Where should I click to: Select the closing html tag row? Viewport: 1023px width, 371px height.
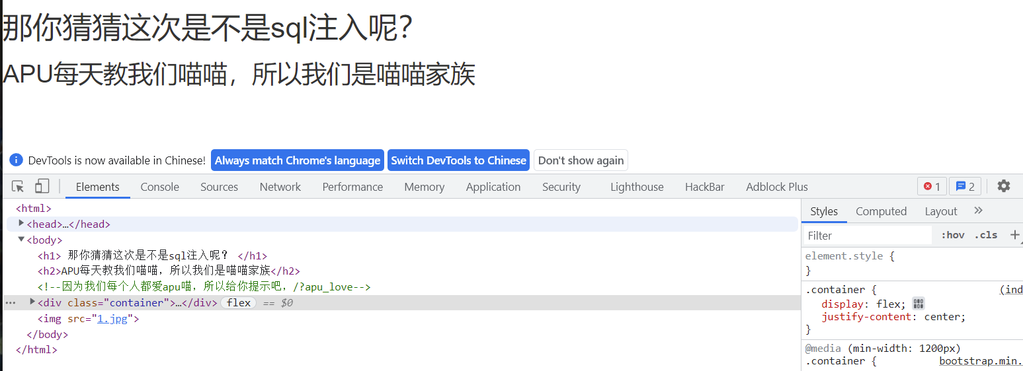pos(36,350)
